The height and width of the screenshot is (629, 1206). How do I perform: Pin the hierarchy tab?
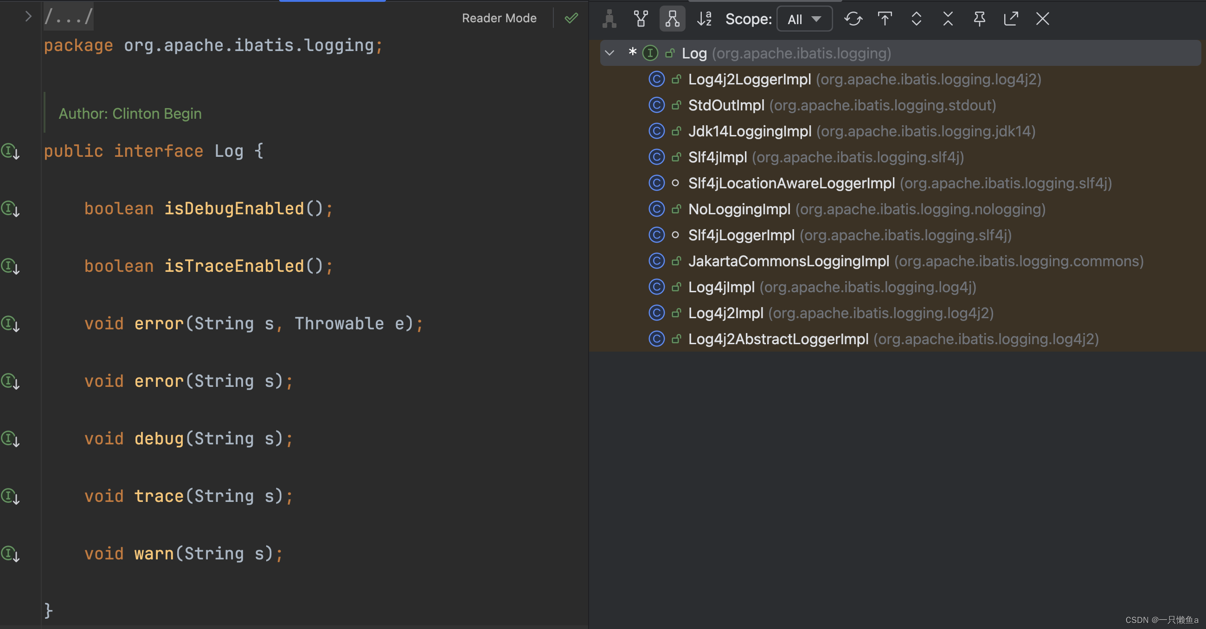click(979, 19)
